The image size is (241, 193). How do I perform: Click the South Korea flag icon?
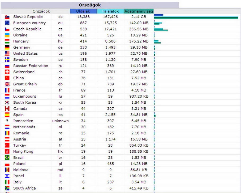coord(7,103)
